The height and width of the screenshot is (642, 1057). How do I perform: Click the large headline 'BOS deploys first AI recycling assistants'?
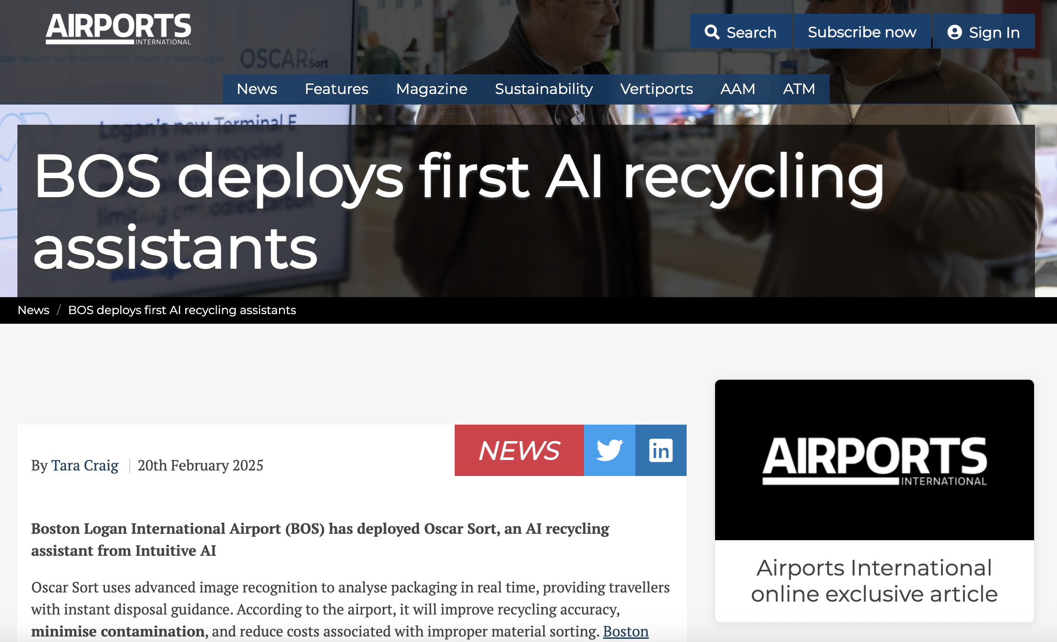tap(459, 211)
